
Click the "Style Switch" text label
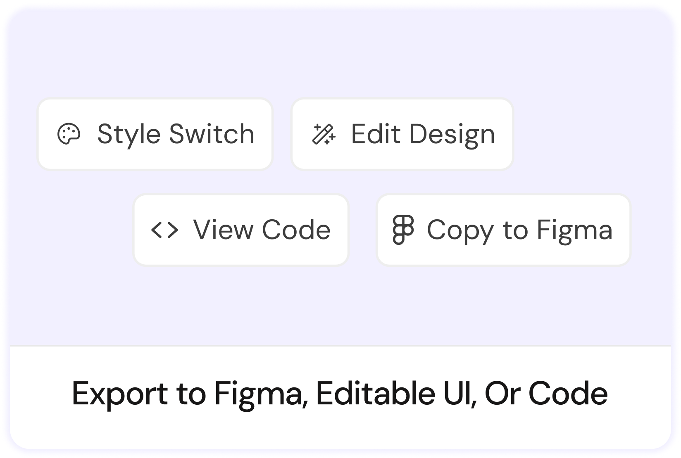(176, 134)
